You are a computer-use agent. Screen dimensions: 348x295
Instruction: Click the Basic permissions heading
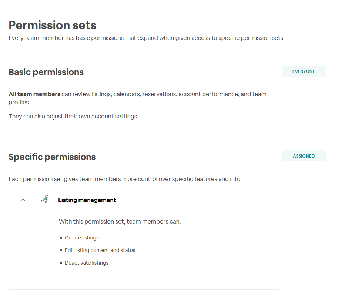pos(46,72)
